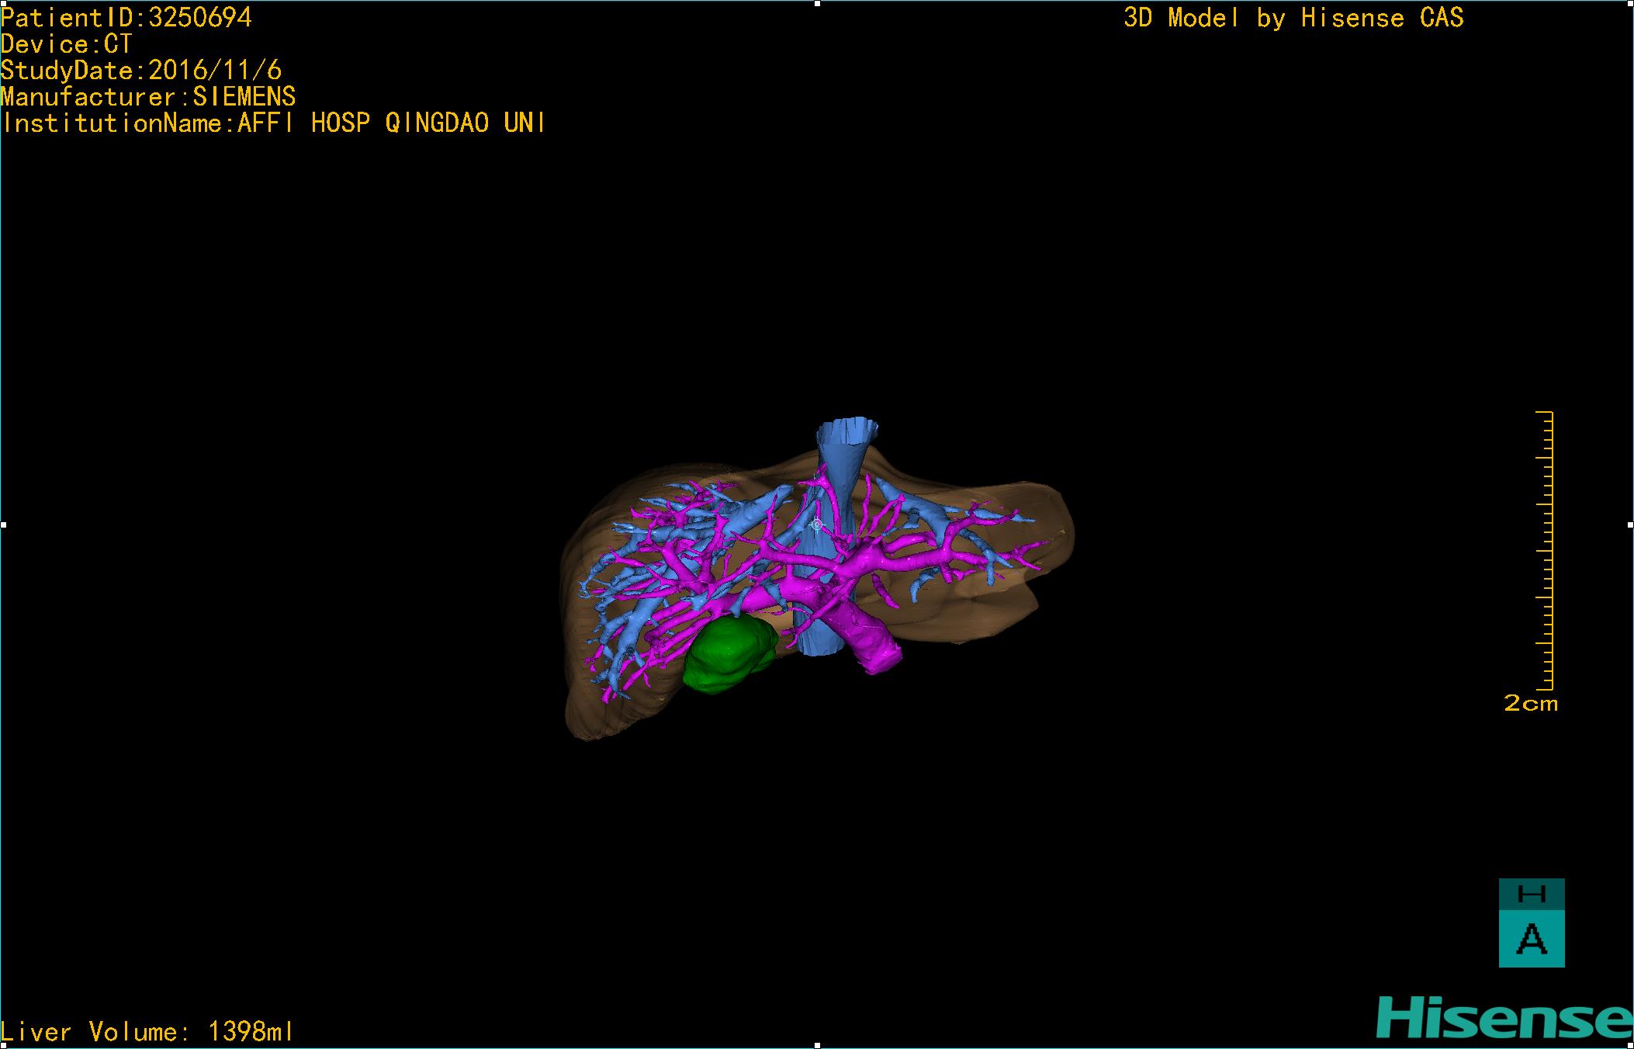1634x1049 pixels.
Task: Click the StudyDate:2016/11/6 text
Action: click(x=141, y=71)
